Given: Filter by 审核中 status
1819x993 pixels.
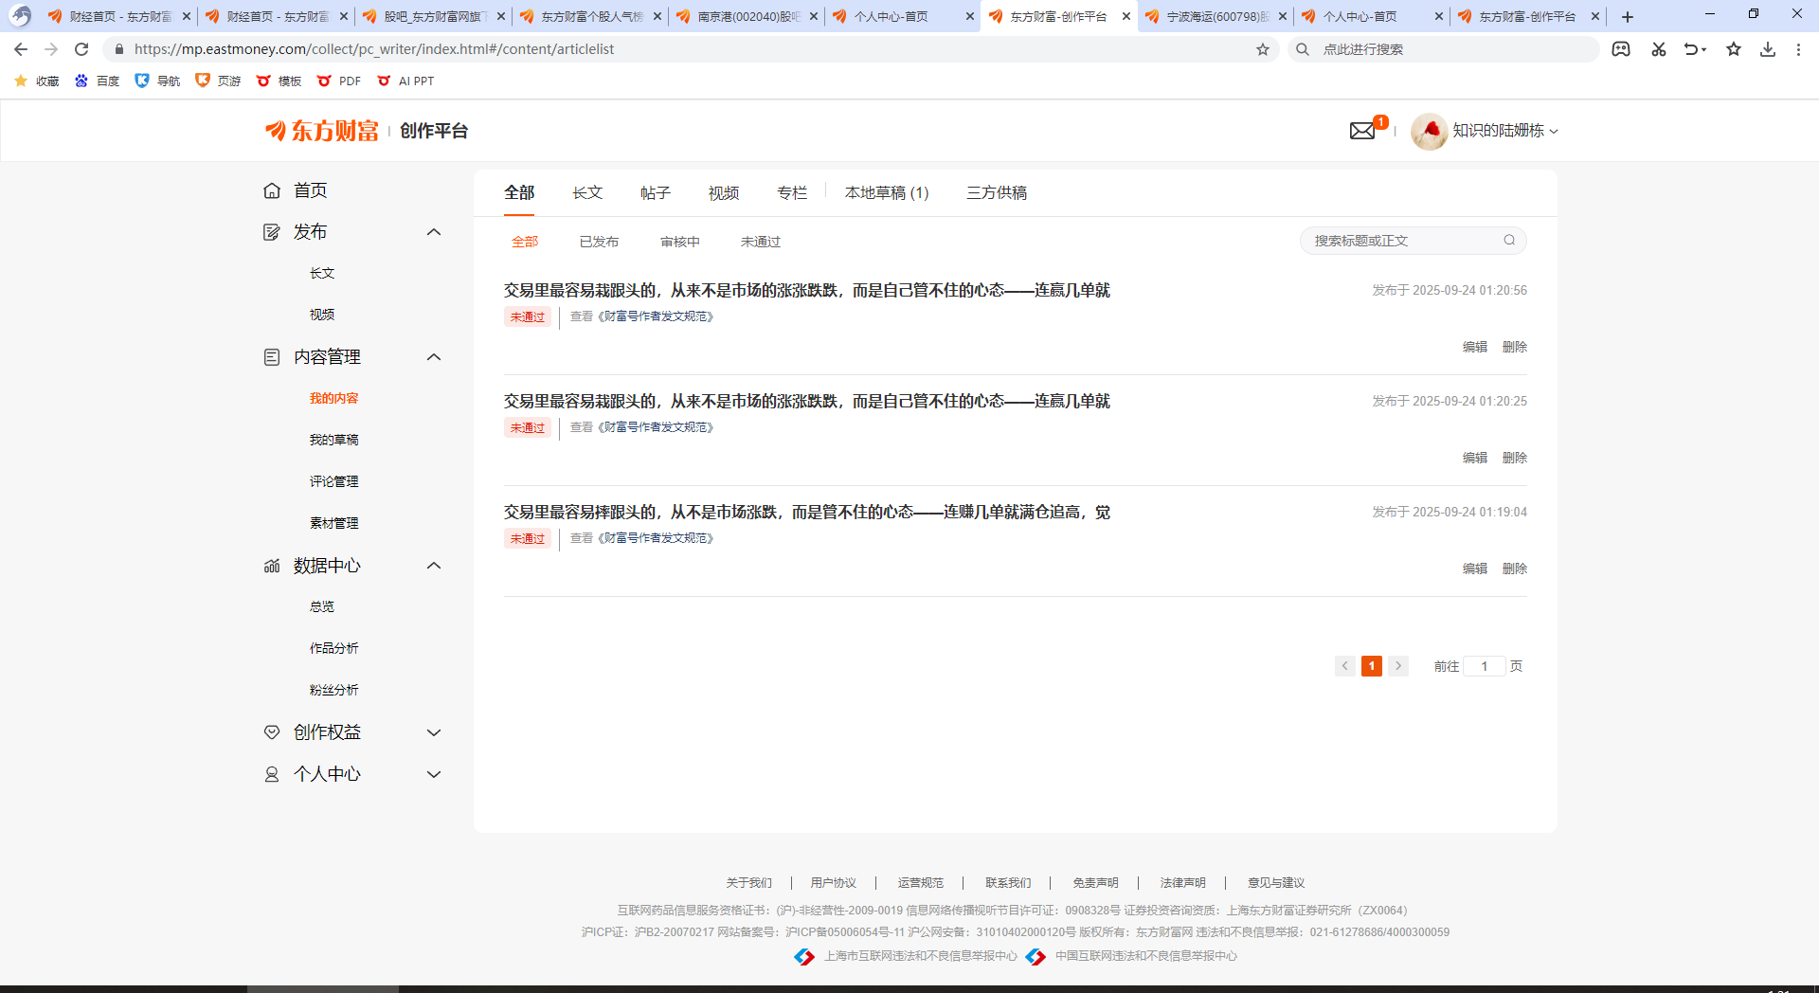Looking at the screenshot, I should click(x=680, y=242).
